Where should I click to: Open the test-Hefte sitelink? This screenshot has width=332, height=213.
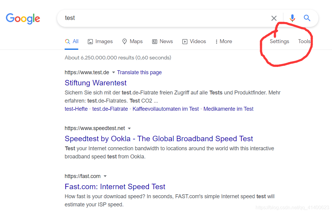point(76,109)
